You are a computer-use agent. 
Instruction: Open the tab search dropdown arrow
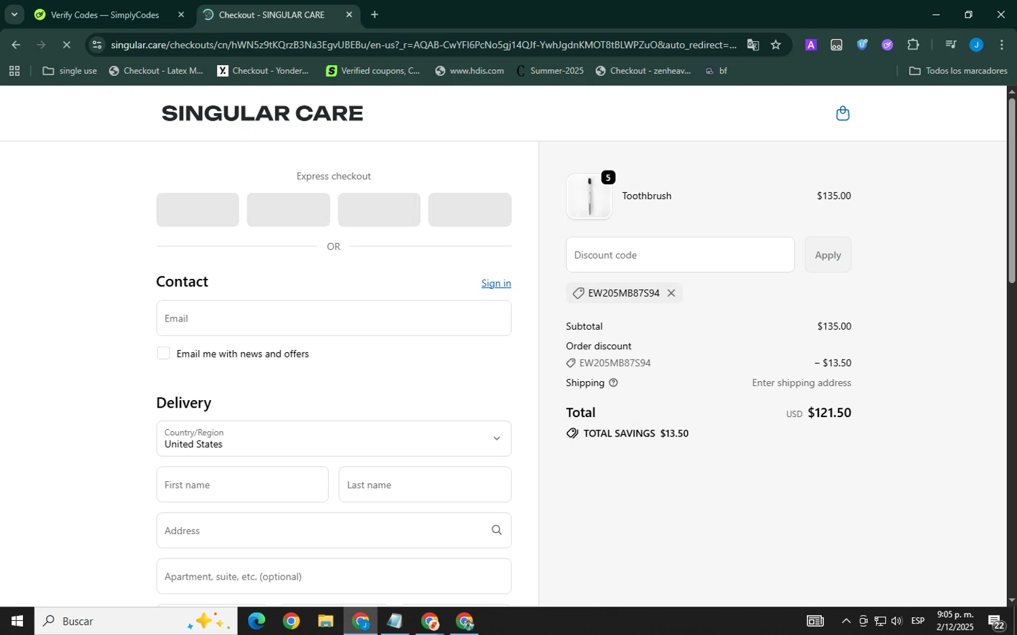click(x=14, y=15)
